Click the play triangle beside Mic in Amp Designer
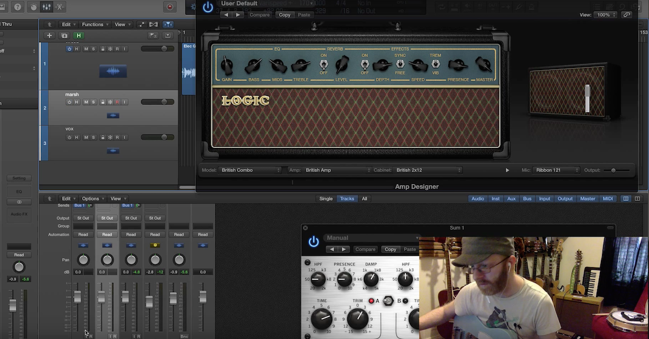 pos(507,170)
